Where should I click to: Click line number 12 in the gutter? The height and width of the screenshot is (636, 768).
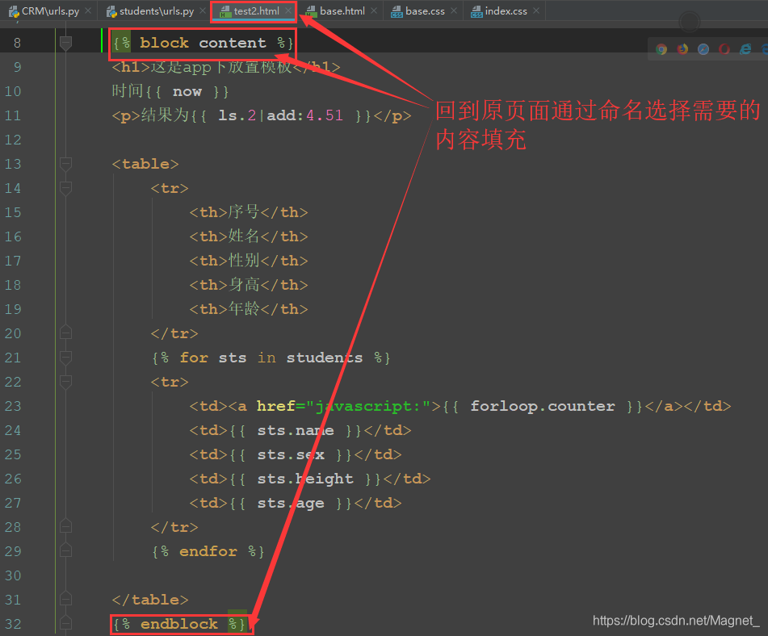13,140
